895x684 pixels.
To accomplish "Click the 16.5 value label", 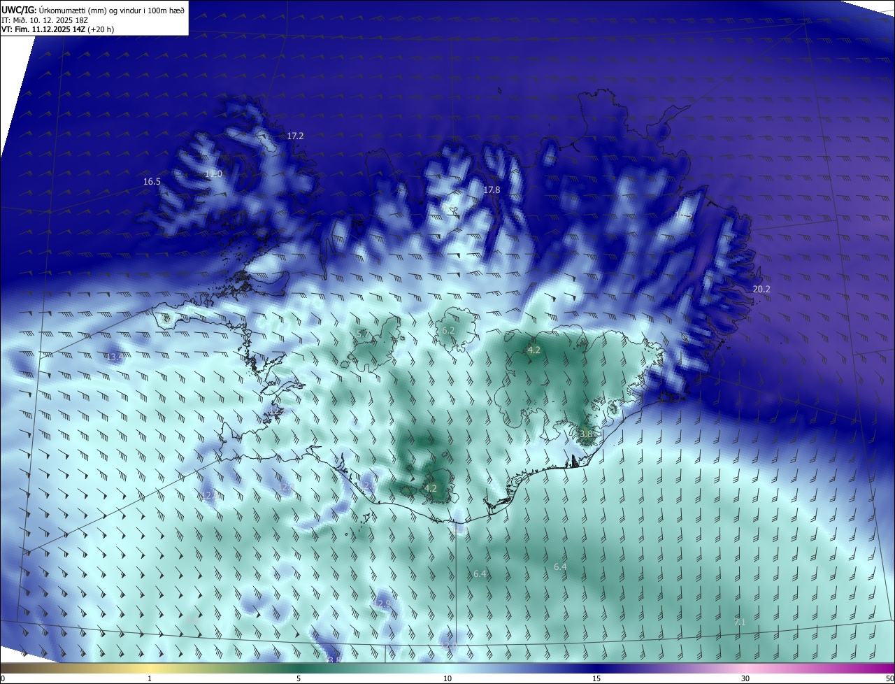I will [x=152, y=181].
